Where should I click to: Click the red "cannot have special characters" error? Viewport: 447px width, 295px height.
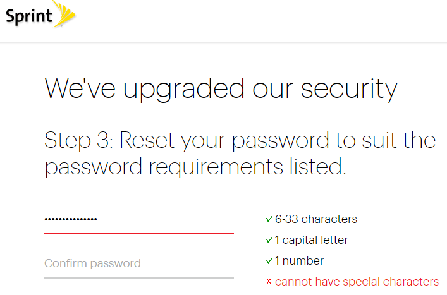click(357, 282)
